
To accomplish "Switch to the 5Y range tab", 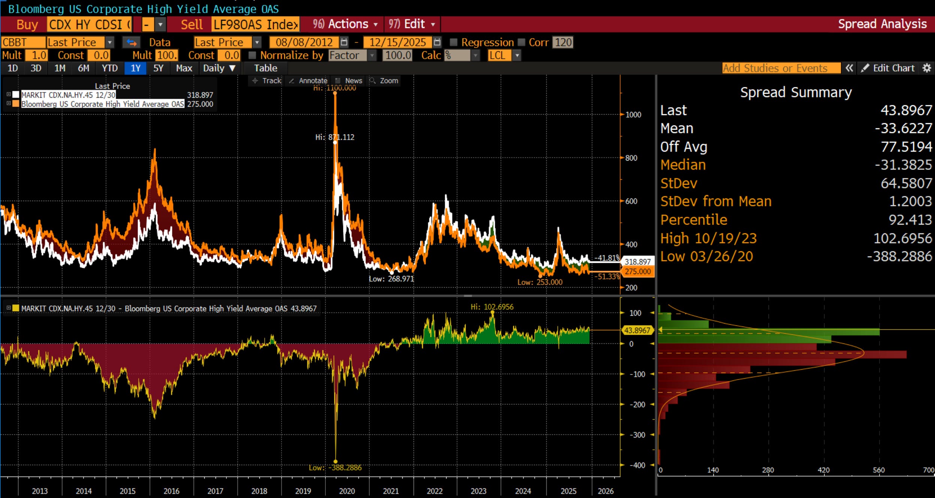I will click(x=158, y=68).
